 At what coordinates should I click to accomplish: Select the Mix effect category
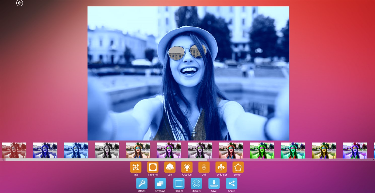(x=136, y=167)
